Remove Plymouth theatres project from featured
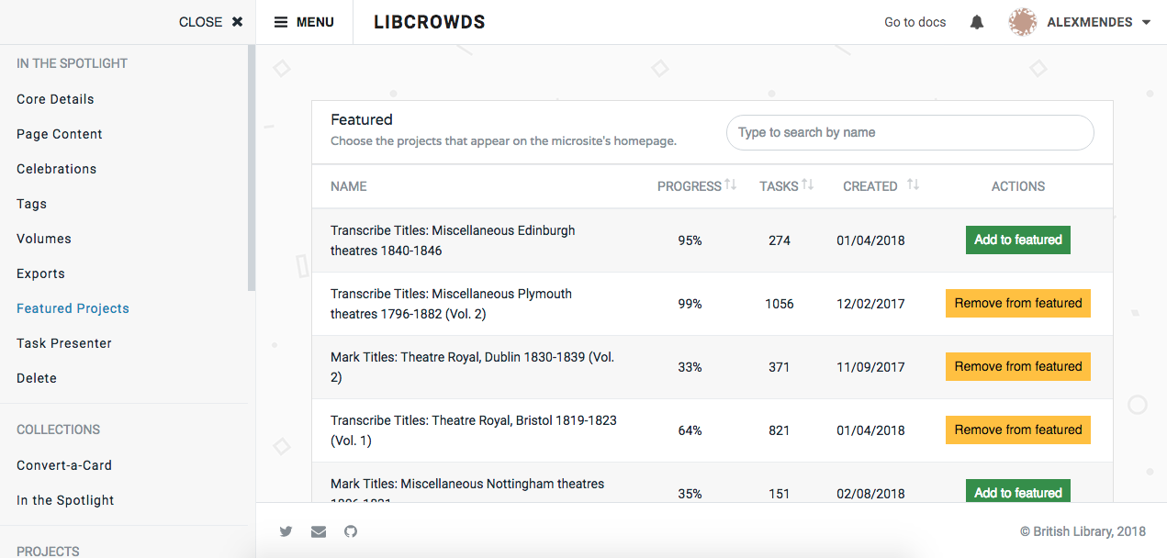The height and width of the screenshot is (558, 1167). [1017, 303]
